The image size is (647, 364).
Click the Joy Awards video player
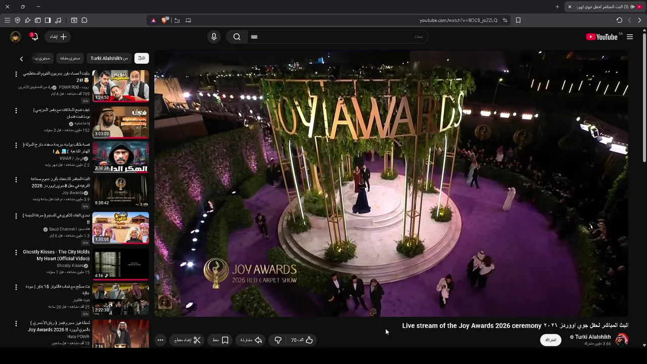pyautogui.click(x=391, y=184)
